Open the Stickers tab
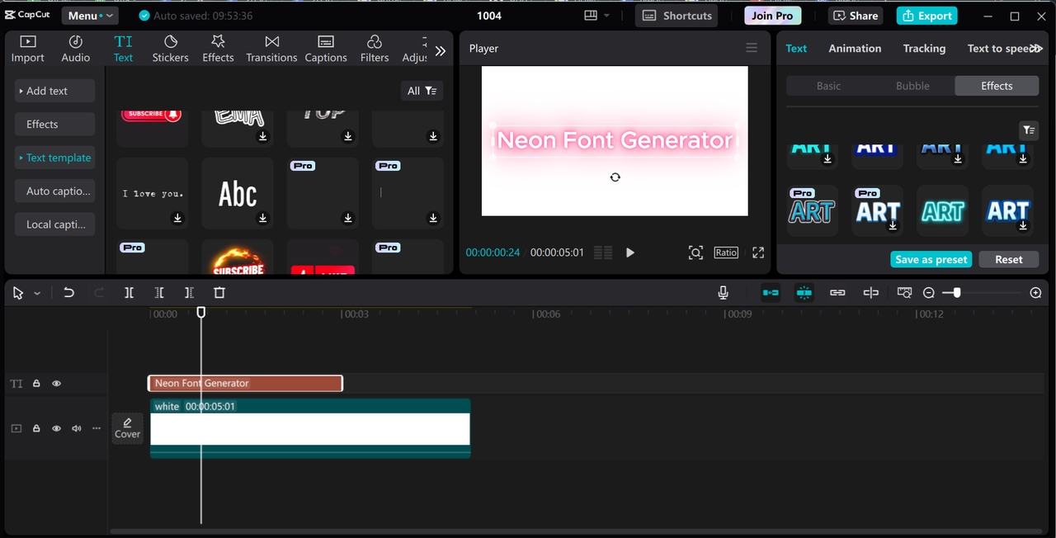Screen dimensions: 1056x538 (x=170, y=49)
